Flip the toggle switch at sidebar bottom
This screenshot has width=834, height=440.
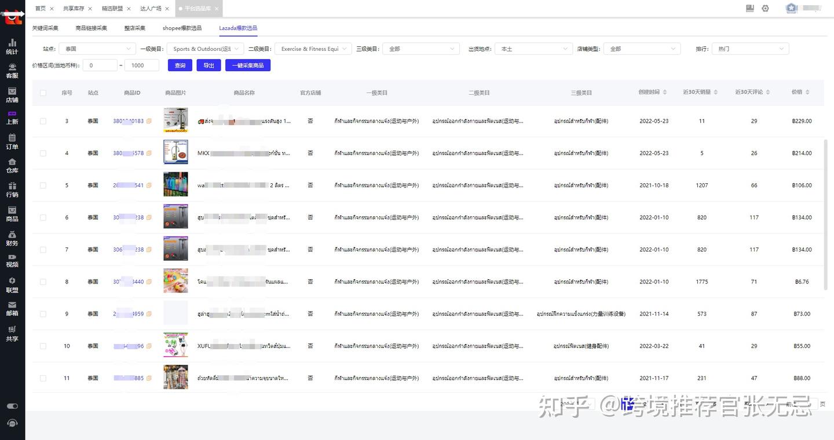(x=12, y=406)
